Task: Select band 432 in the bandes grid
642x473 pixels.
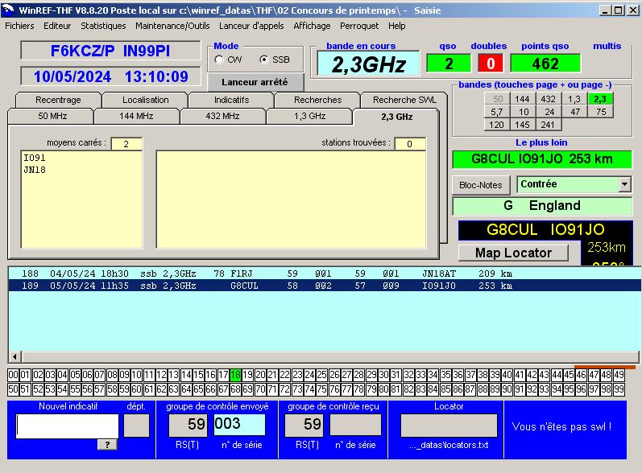Action: [x=549, y=99]
